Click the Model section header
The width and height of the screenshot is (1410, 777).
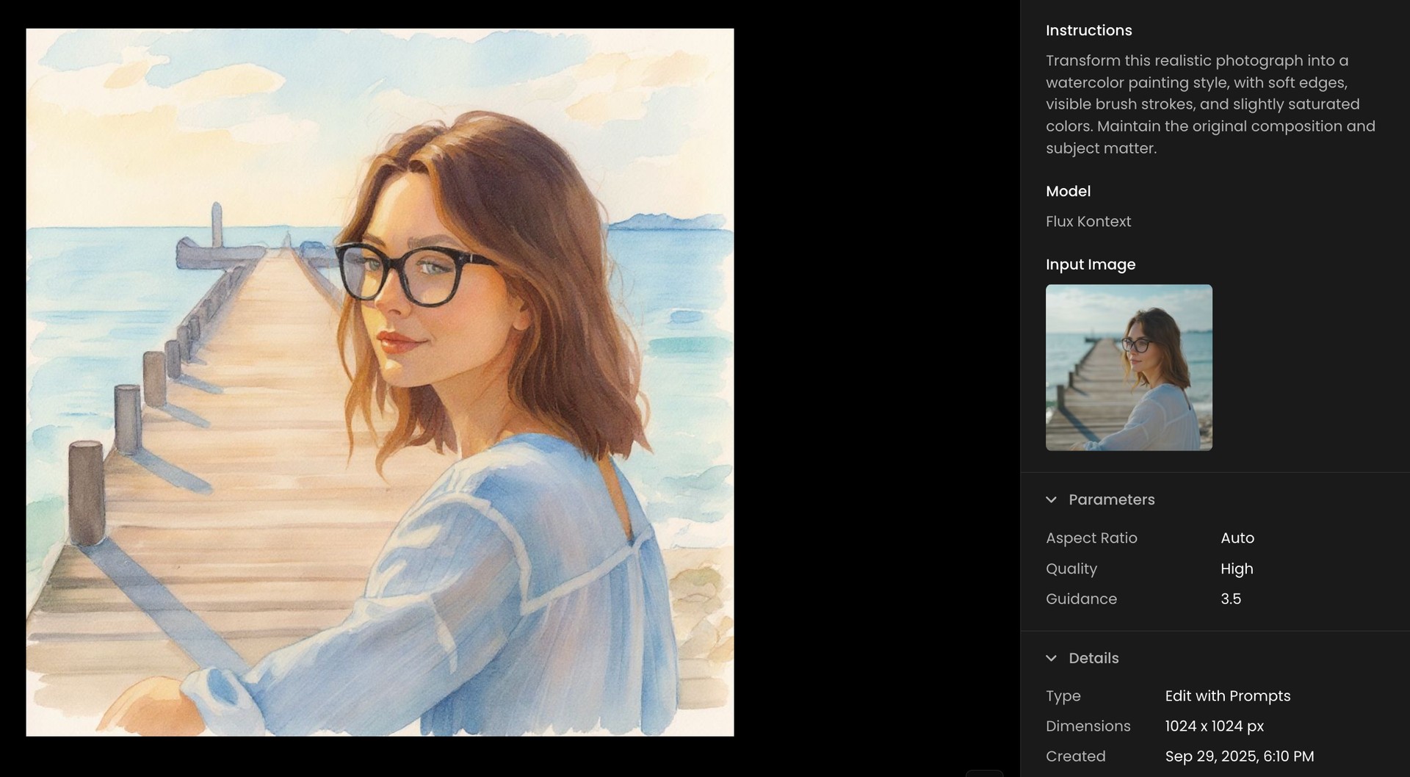coord(1069,191)
